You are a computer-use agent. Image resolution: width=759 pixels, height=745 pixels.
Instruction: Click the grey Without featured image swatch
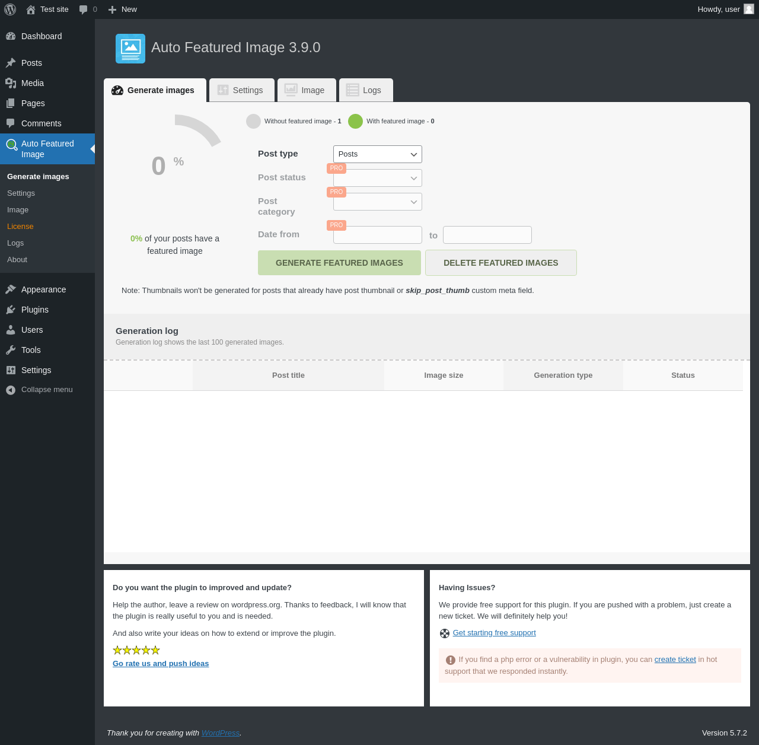click(x=253, y=121)
